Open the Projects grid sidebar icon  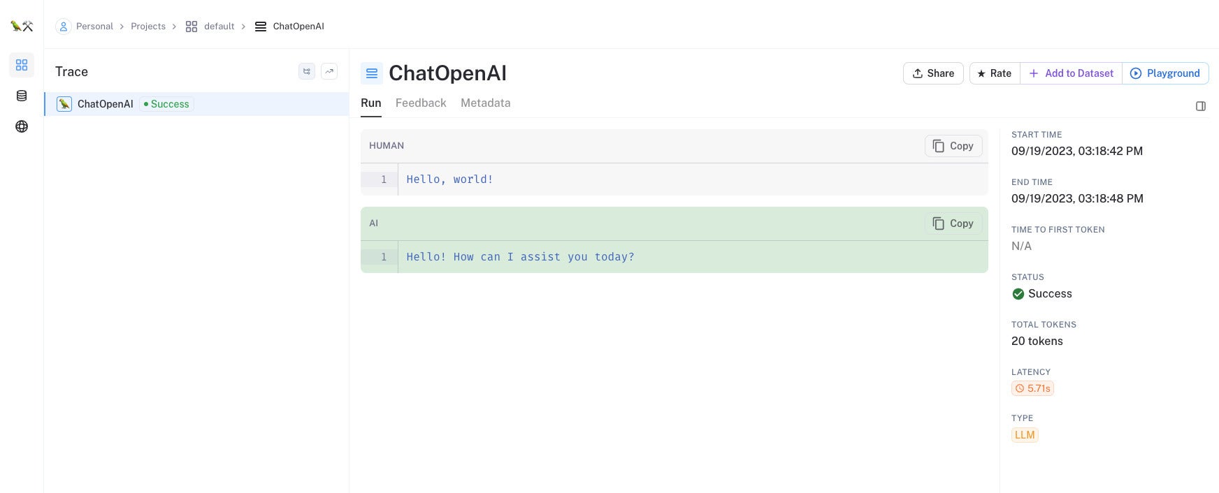coord(22,65)
